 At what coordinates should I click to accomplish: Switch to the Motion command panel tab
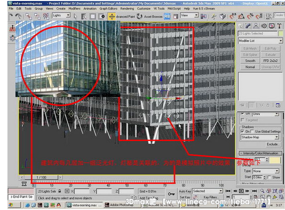[264, 26]
